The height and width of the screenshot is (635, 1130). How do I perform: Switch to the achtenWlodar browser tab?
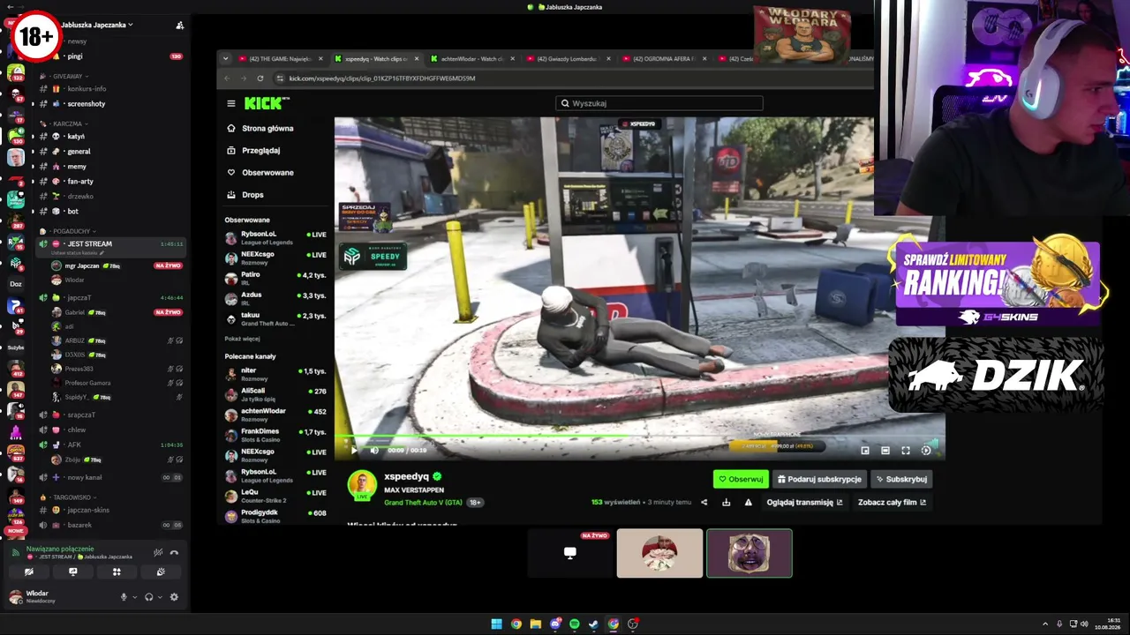(471, 59)
